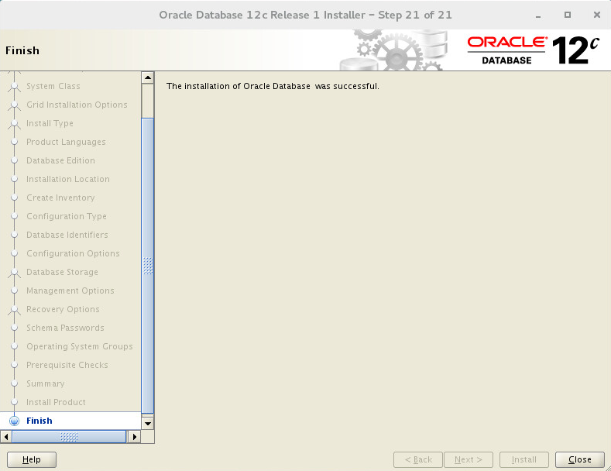Open the Help button
This screenshot has width=611, height=471.
pyautogui.click(x=32, y=459)
